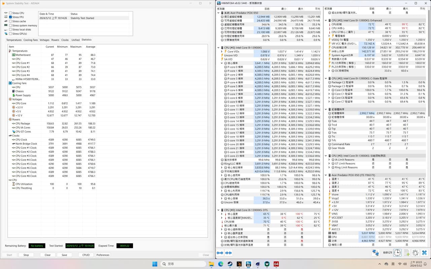The height and width of the screenshot is (269, 431).
Task: Open the Windows Start menu
Action: (x=155, y=264)
